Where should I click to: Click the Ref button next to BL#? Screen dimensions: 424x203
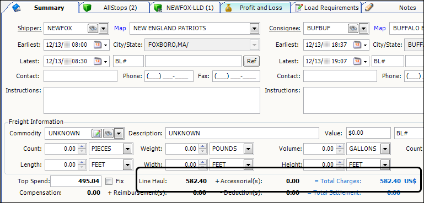pyautogui.click(x=251, y=61)
